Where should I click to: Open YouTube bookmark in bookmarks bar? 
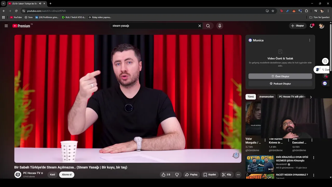pos(16,17)
